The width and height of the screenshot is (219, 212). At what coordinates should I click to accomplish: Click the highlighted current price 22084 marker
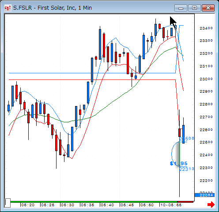click(204, 195)
